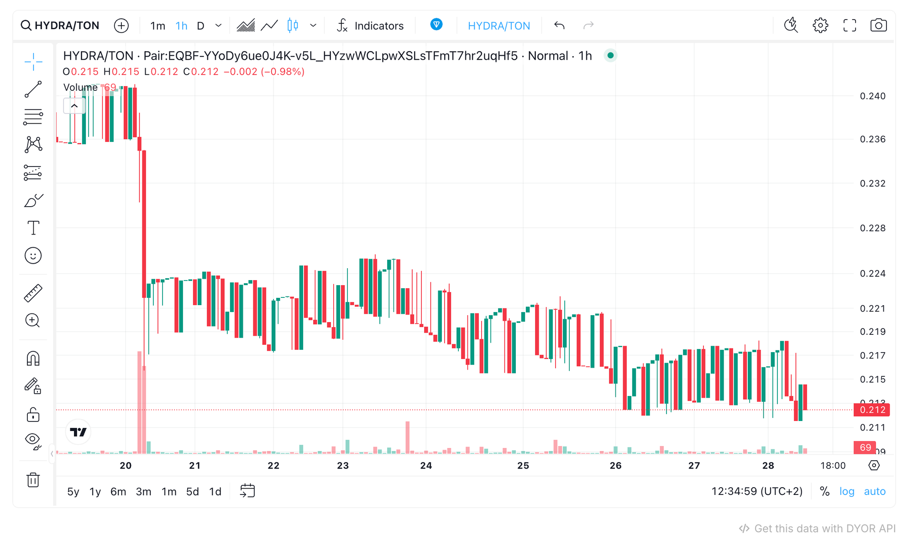Expand the timeframe dropdown arrow
913x541 pixels.
click(x=219, y=26)
